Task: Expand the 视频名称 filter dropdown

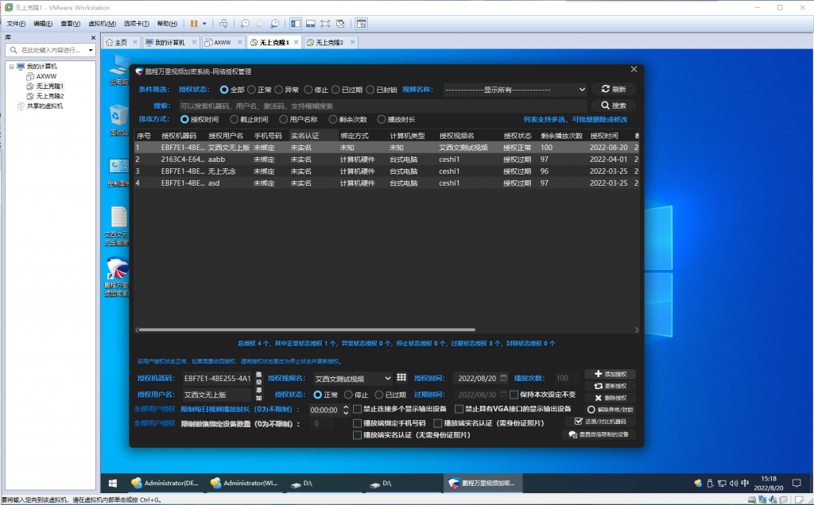Action: point(582,90)
